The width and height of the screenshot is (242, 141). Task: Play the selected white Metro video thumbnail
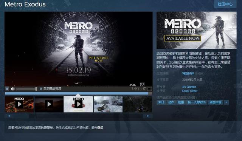tap(78, 104)
